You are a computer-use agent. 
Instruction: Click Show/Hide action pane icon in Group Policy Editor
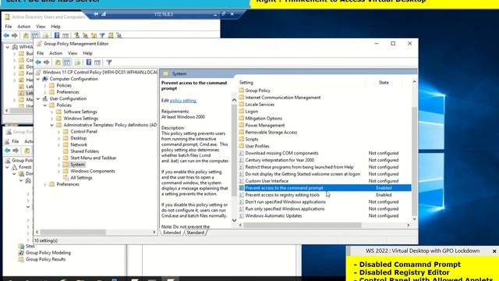97,62
